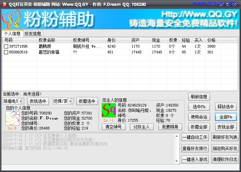This screenshot has height=172, width=241.
Task: Click the 安抚选中 button
Action: pos(38,101)
